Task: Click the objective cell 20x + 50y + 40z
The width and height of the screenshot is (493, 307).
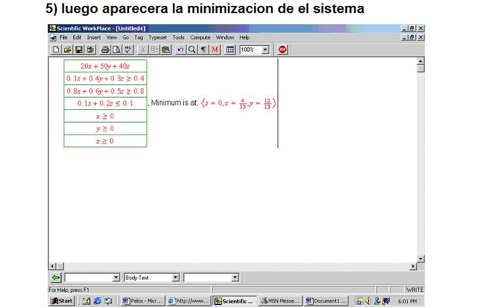Action: pyautogui.click(x=105, y=66)
